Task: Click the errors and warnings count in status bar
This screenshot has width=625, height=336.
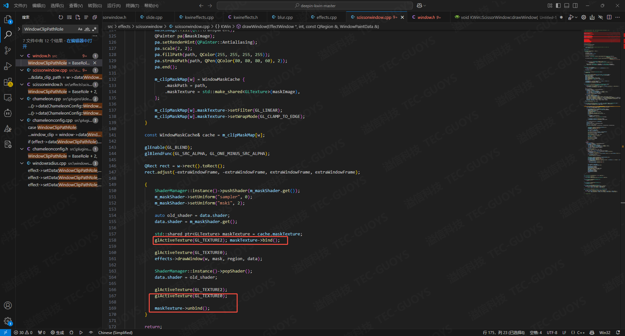Action: [x=23, y=332]
